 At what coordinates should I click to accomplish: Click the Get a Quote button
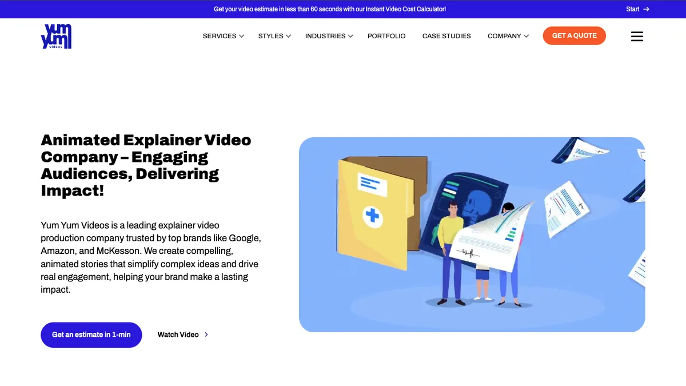(575, 35)
